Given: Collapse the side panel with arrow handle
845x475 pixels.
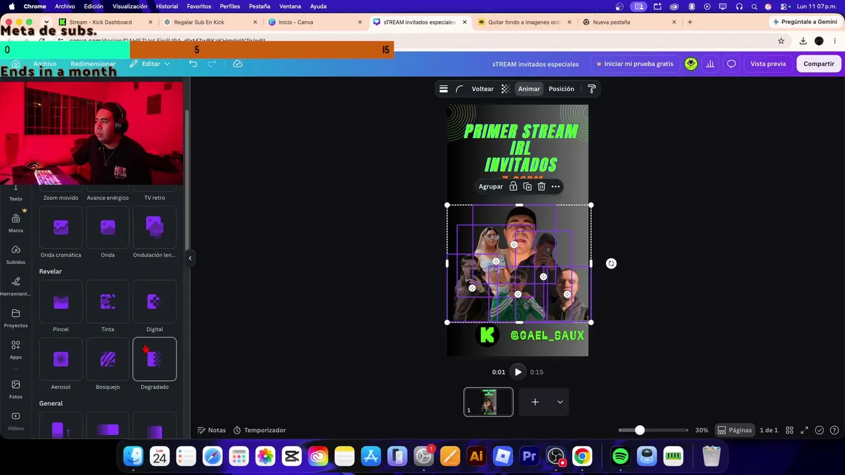Looking at the screenshot, I should point(190,258).
